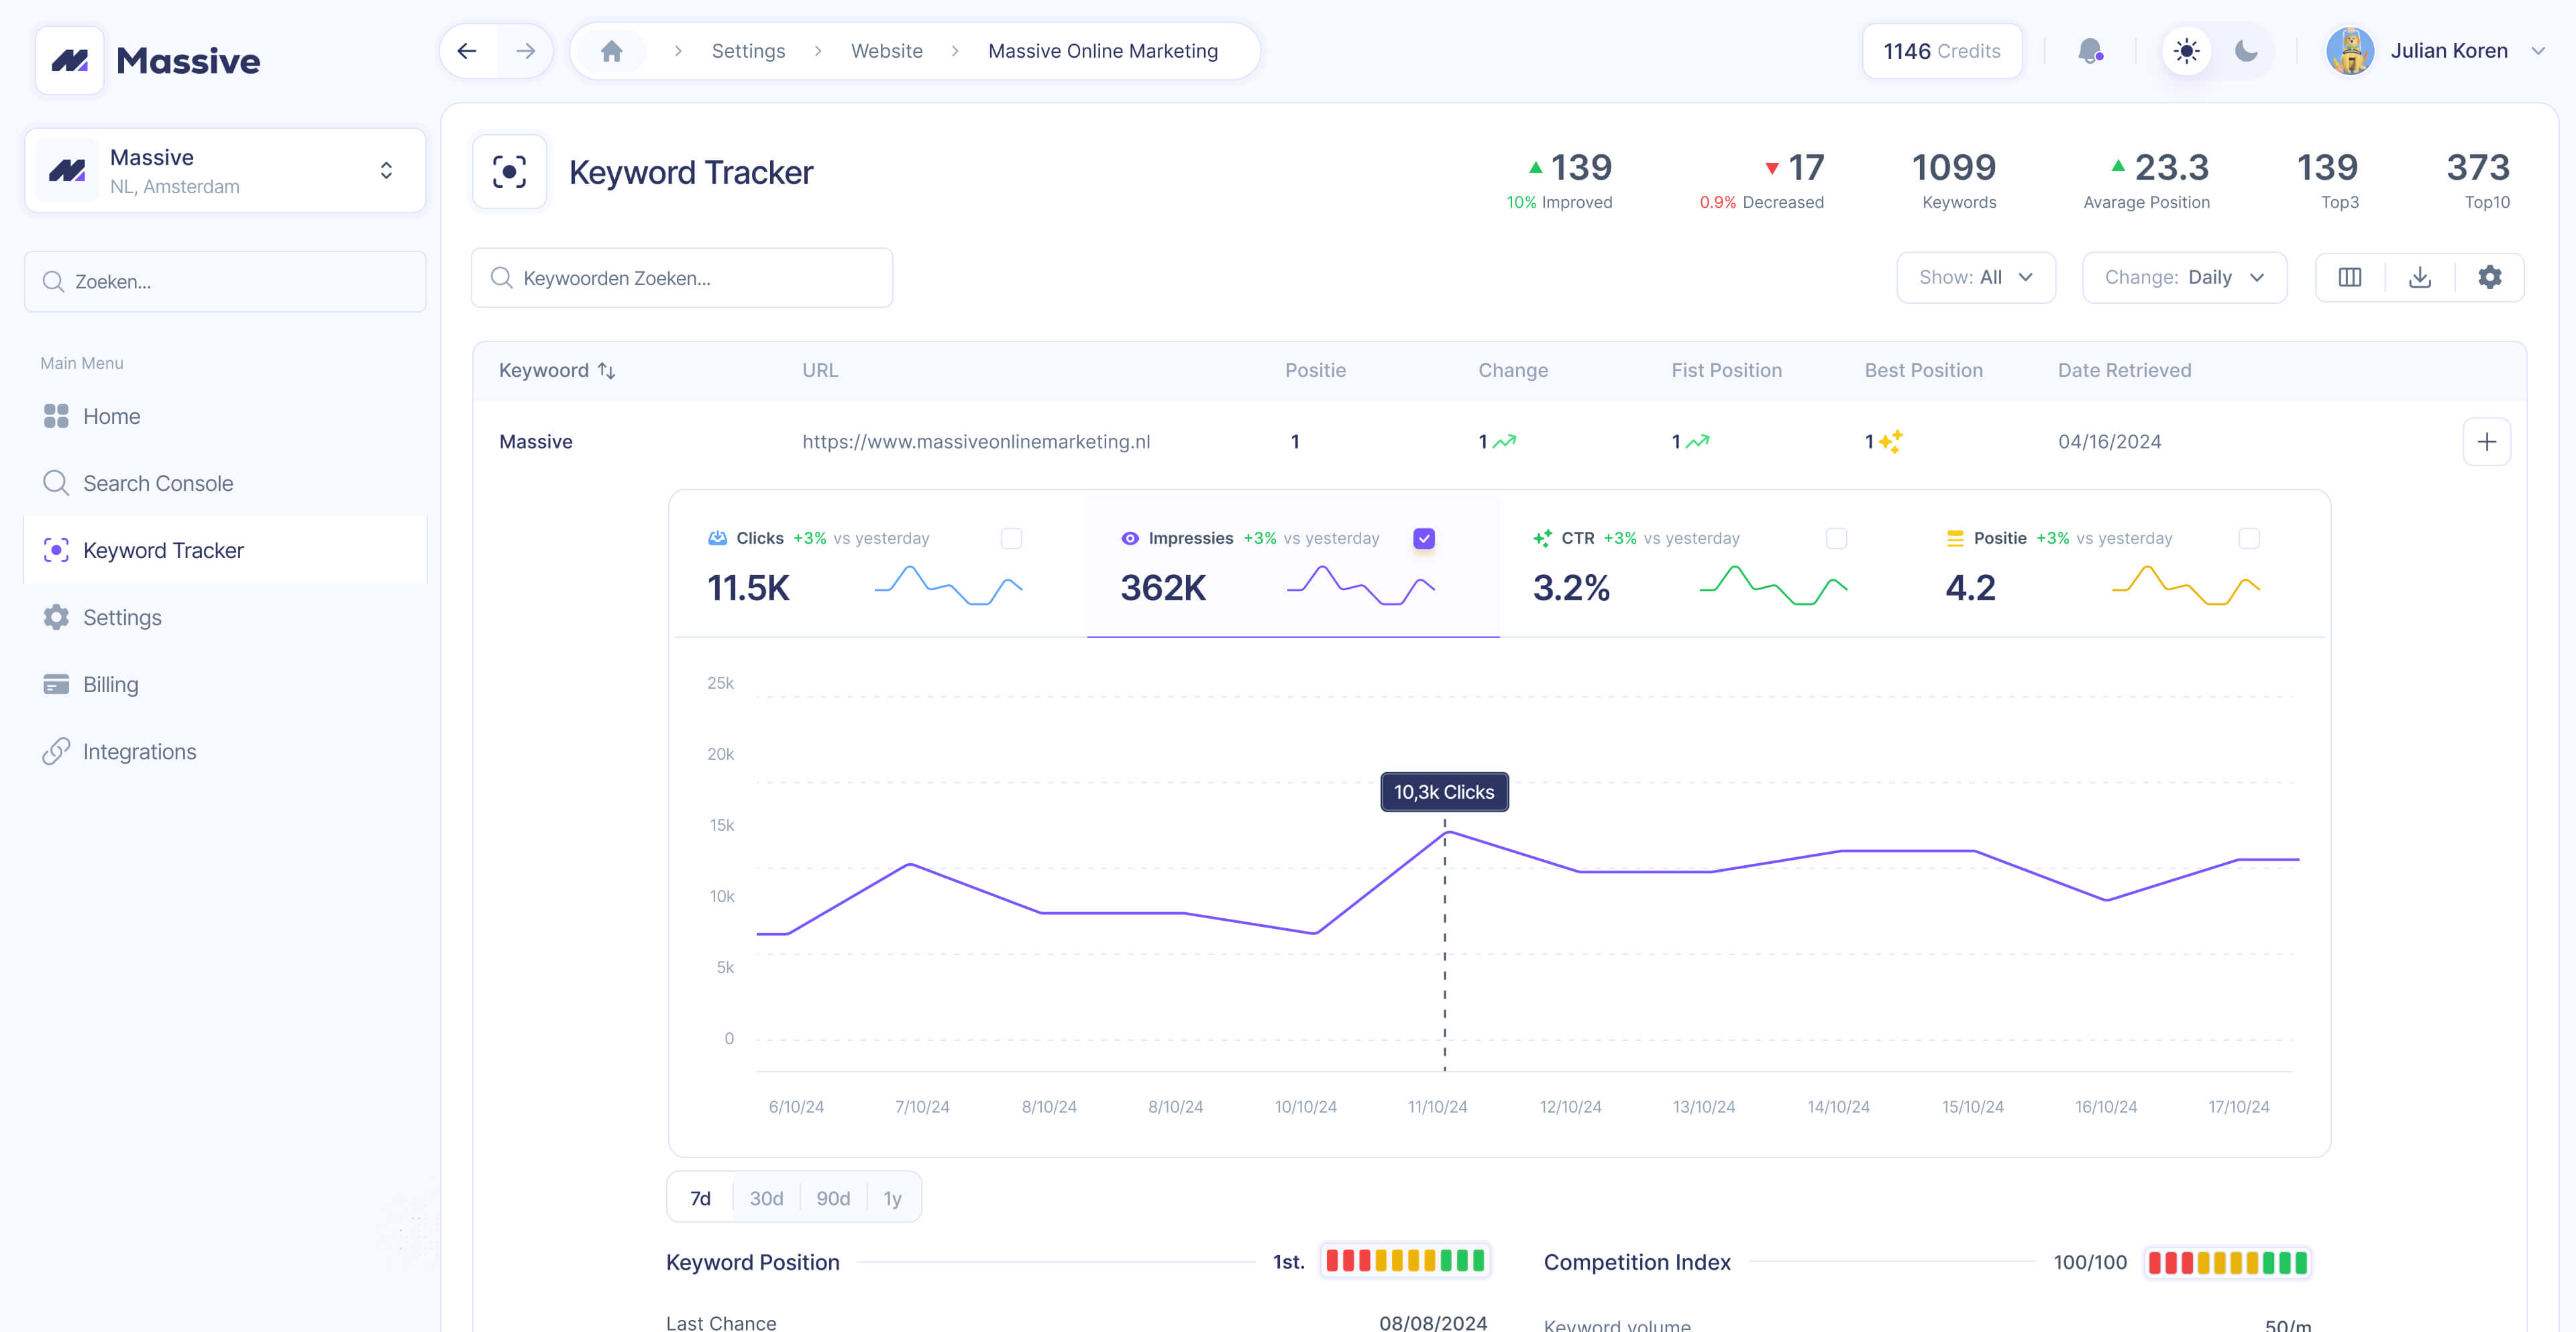Click the download export icon
This screenshot has height=1332, width=2576.
click(x=2419, y=277)
